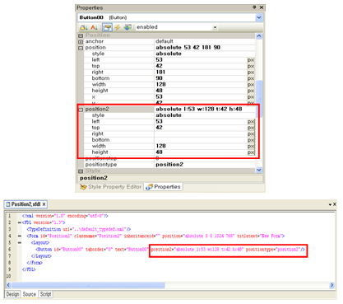Click the source editor scroll-right arrow
The width and height of the screenshot is (343, 304).
pos(332,285)
